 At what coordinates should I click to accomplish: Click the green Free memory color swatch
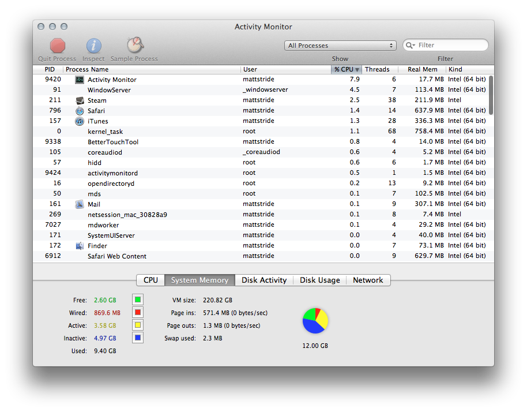(x=138, y=299)
